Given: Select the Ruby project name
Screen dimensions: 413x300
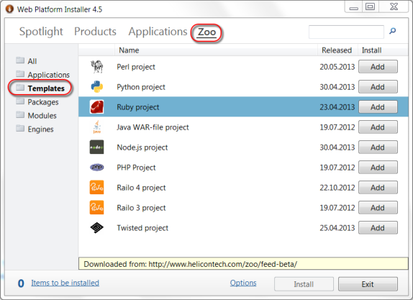Looking at the screenshot, I should [137, 107].
